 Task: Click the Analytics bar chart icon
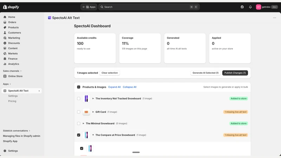point(5,64)
